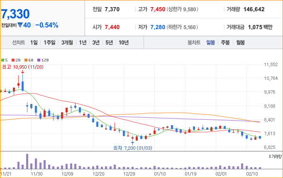Click the purple 120-day moving average swatch
The image size is (283, 178).
39,60
